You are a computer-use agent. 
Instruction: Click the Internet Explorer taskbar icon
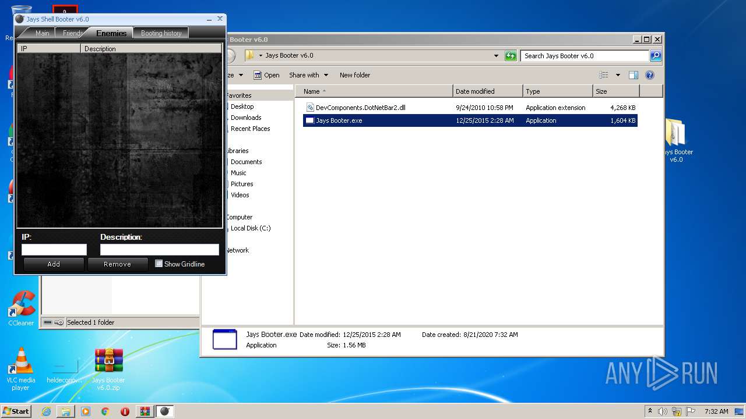click(46, 411)
